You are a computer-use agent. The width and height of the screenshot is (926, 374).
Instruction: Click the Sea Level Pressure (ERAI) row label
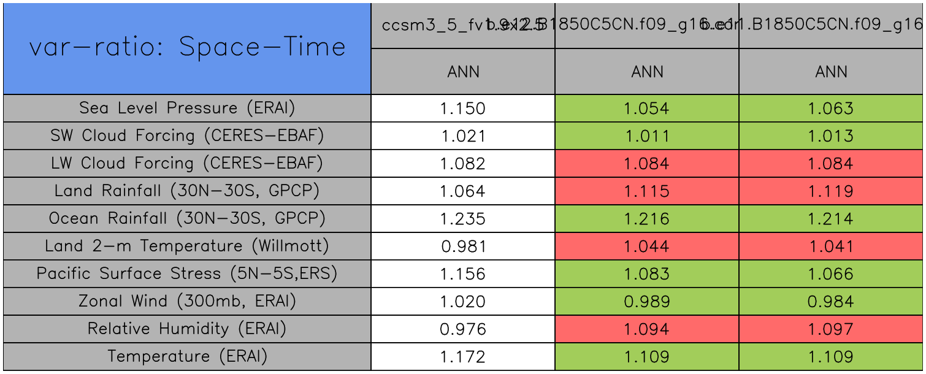187,108
